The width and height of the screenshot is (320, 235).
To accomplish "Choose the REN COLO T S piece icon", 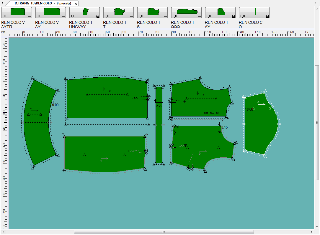I will click(152, 13).
